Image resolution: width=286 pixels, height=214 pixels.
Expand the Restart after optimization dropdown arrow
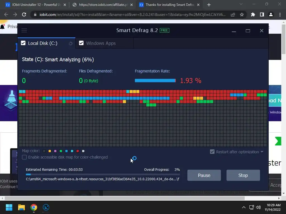point(262,152)
